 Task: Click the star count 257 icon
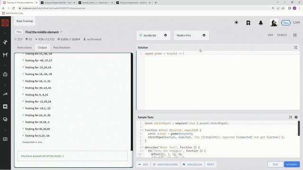point(16,39)
